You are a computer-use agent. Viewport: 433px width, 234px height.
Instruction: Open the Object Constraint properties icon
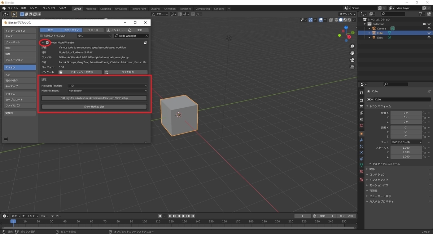coord(361,159)
